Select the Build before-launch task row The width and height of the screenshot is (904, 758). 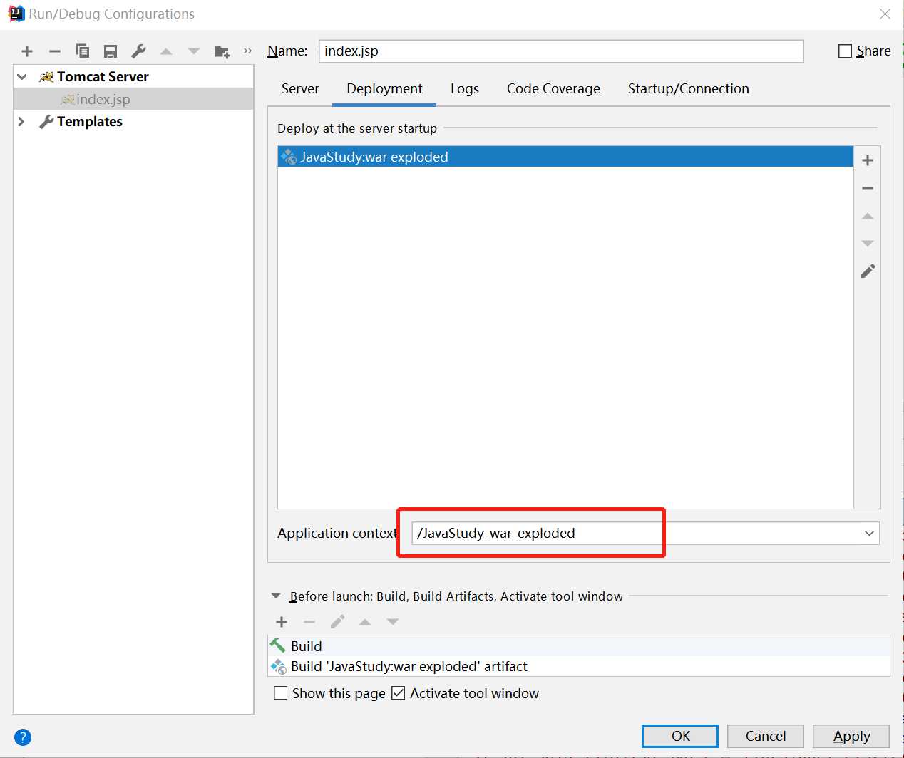tap(579, 646)
